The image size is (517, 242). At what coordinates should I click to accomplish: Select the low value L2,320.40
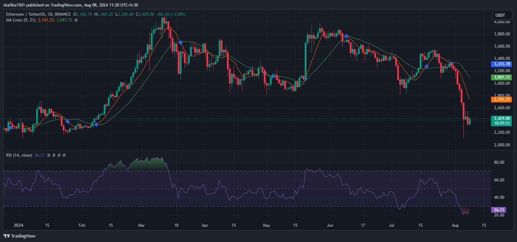pos(125,14)
